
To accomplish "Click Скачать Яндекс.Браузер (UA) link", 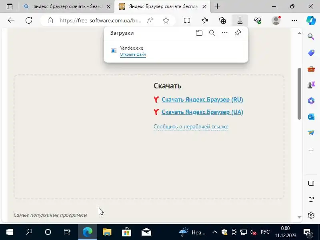I will click(x=202, y=112).
